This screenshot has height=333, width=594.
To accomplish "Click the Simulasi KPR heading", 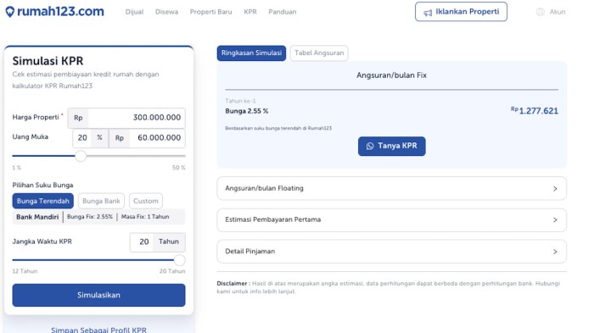I will point(48,61).
